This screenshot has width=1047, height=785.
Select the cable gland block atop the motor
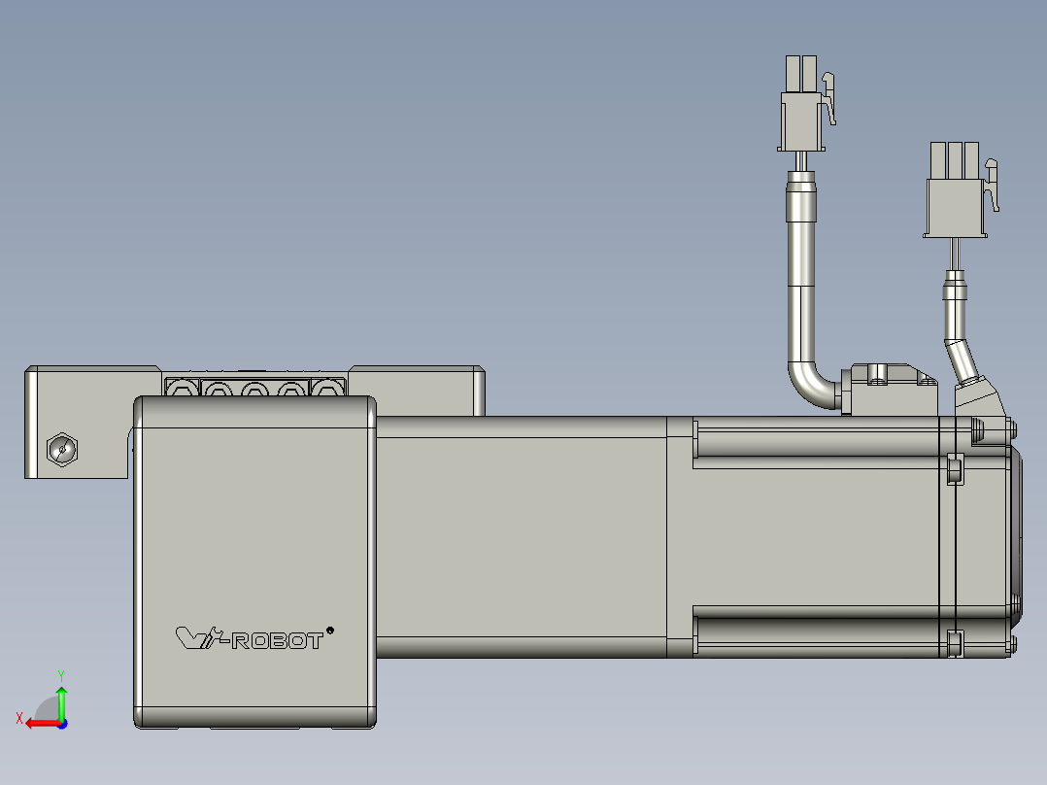[894, 390]
